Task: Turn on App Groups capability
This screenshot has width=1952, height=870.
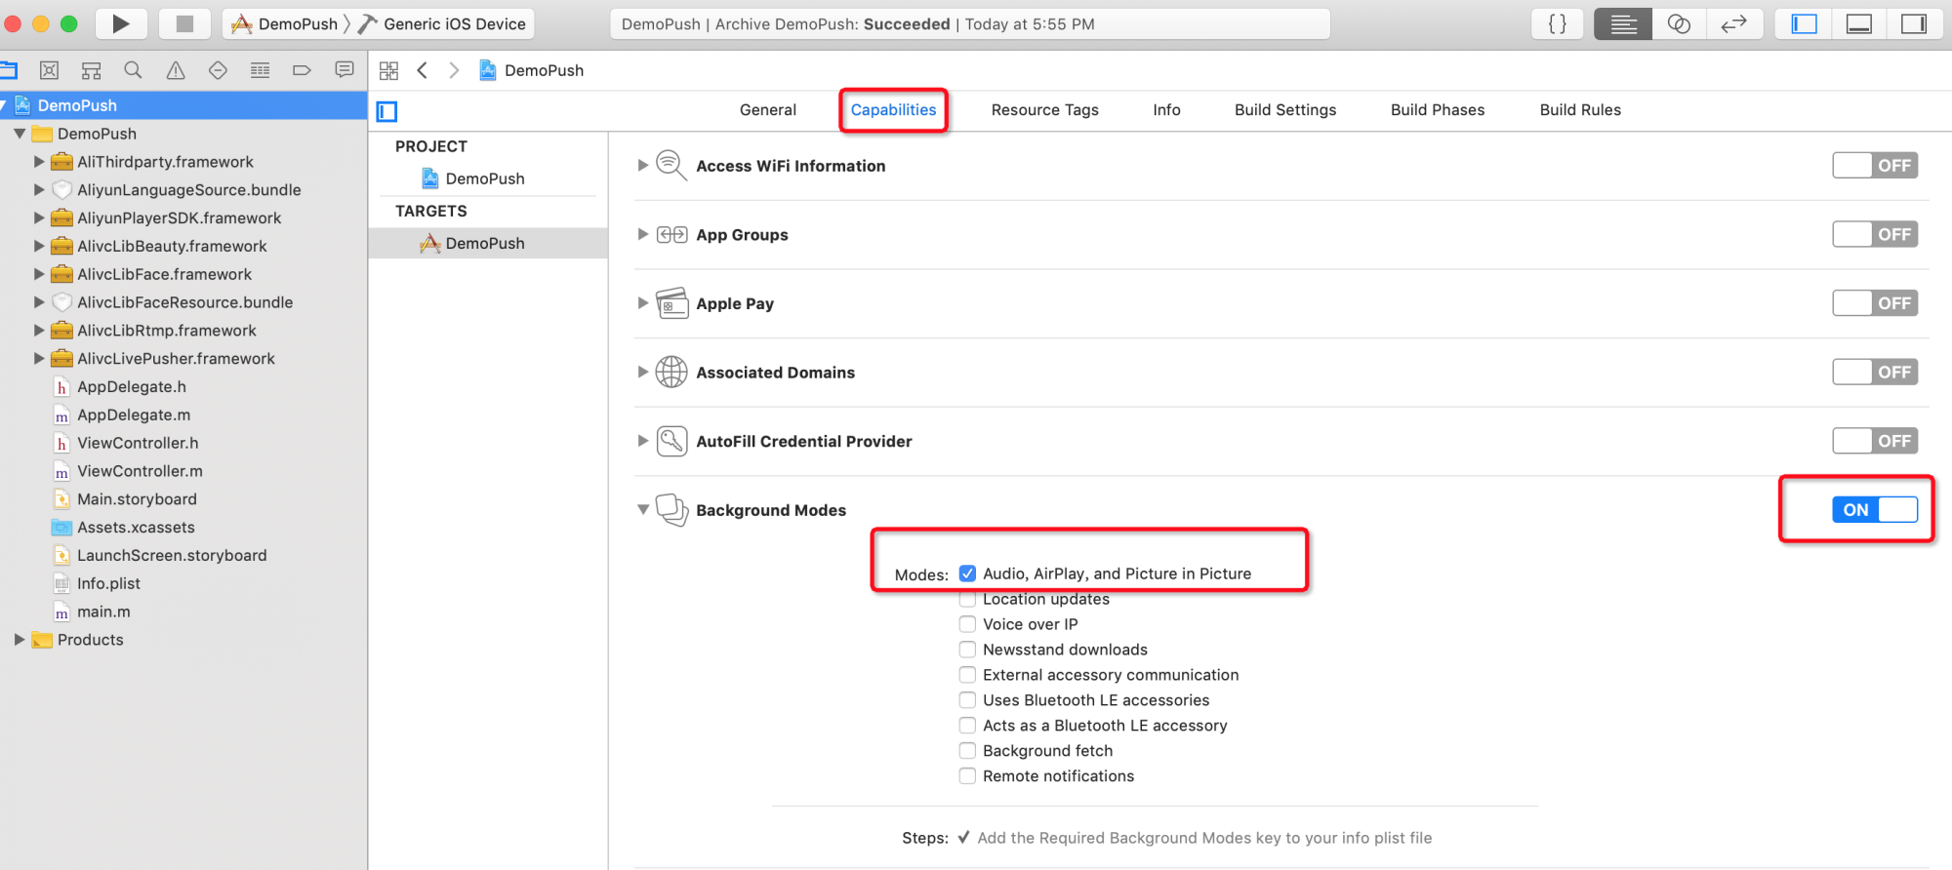Action: [x=1875, y=234]
